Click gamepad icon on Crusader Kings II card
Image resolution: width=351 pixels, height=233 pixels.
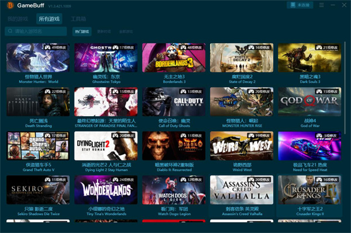319,180
